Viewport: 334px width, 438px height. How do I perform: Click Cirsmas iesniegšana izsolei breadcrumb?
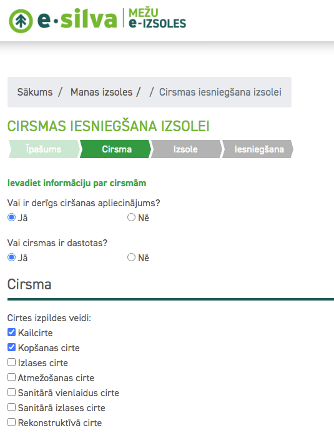[220, 92]
